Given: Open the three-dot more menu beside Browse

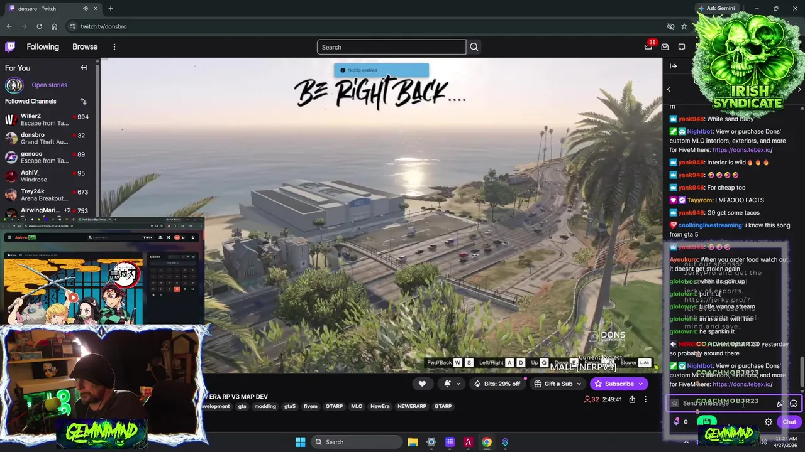Looking at the screenshot, I should 114,47.
